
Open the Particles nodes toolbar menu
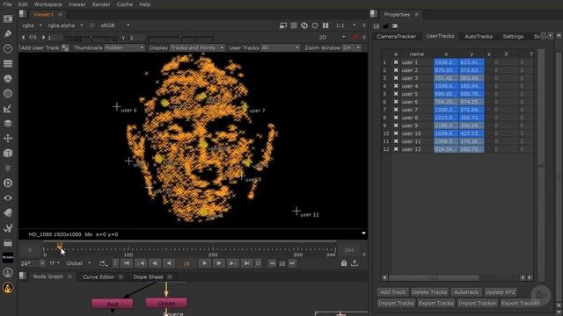pos(8,168)
